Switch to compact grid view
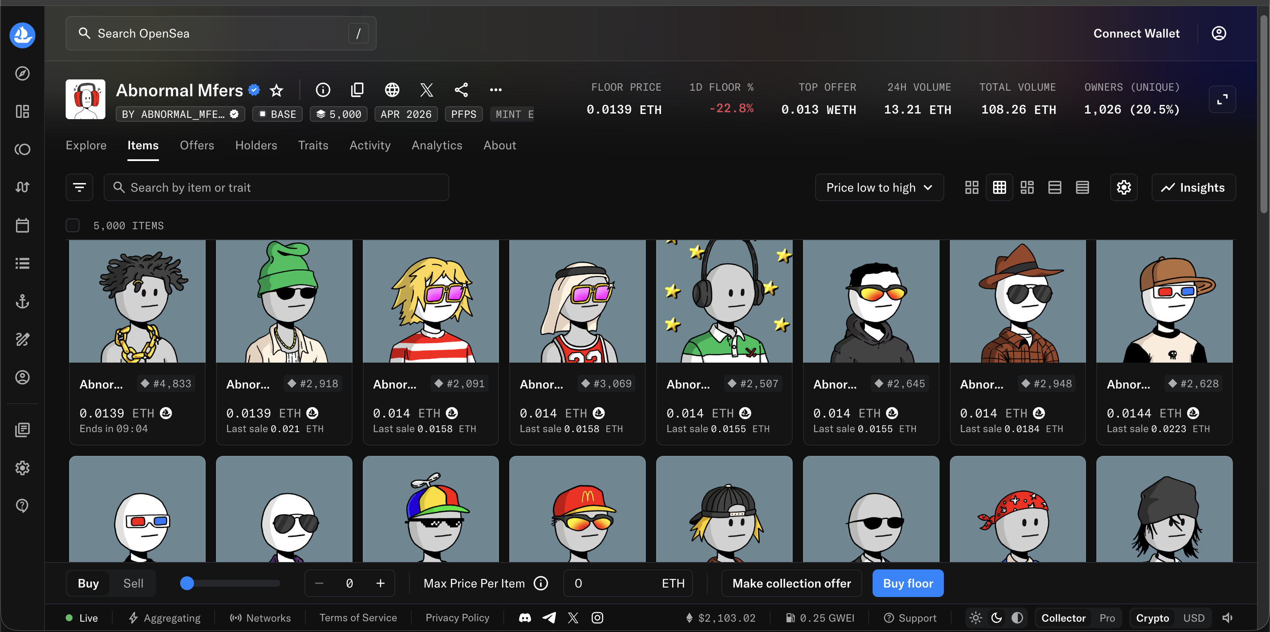 pyautogui.click(x=999, y=187)
